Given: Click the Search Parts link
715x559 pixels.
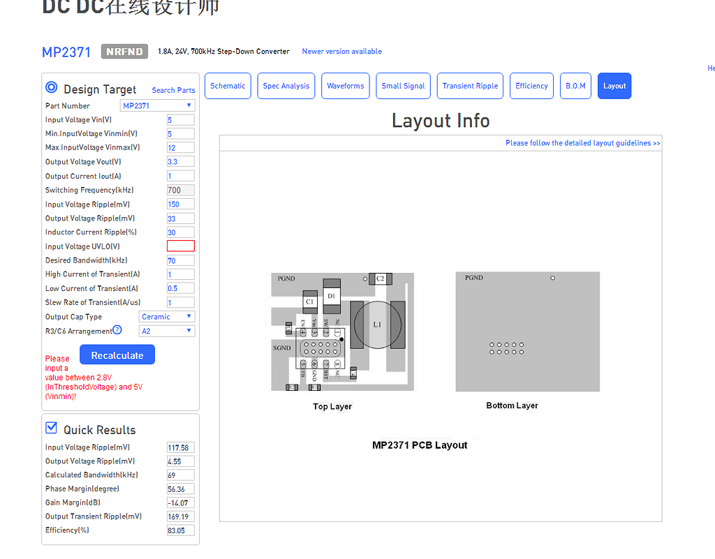Looking at the screenshot, I should 172,90.
